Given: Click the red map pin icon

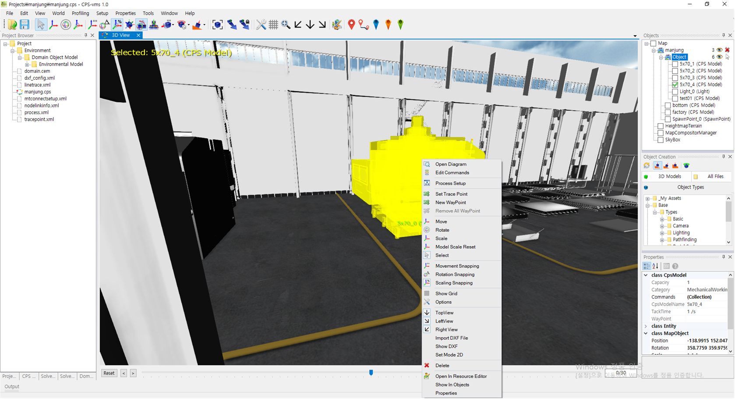Looking at the screenshot, I should 351,25.
